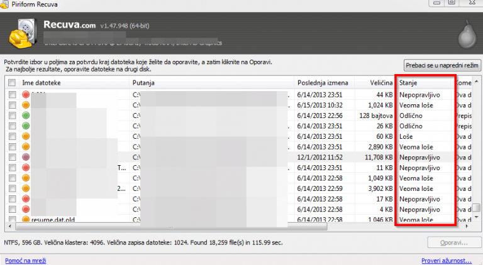Screen dimensions: 483x265
Task: Check the box for the 17 KB file
Action: 12,199
